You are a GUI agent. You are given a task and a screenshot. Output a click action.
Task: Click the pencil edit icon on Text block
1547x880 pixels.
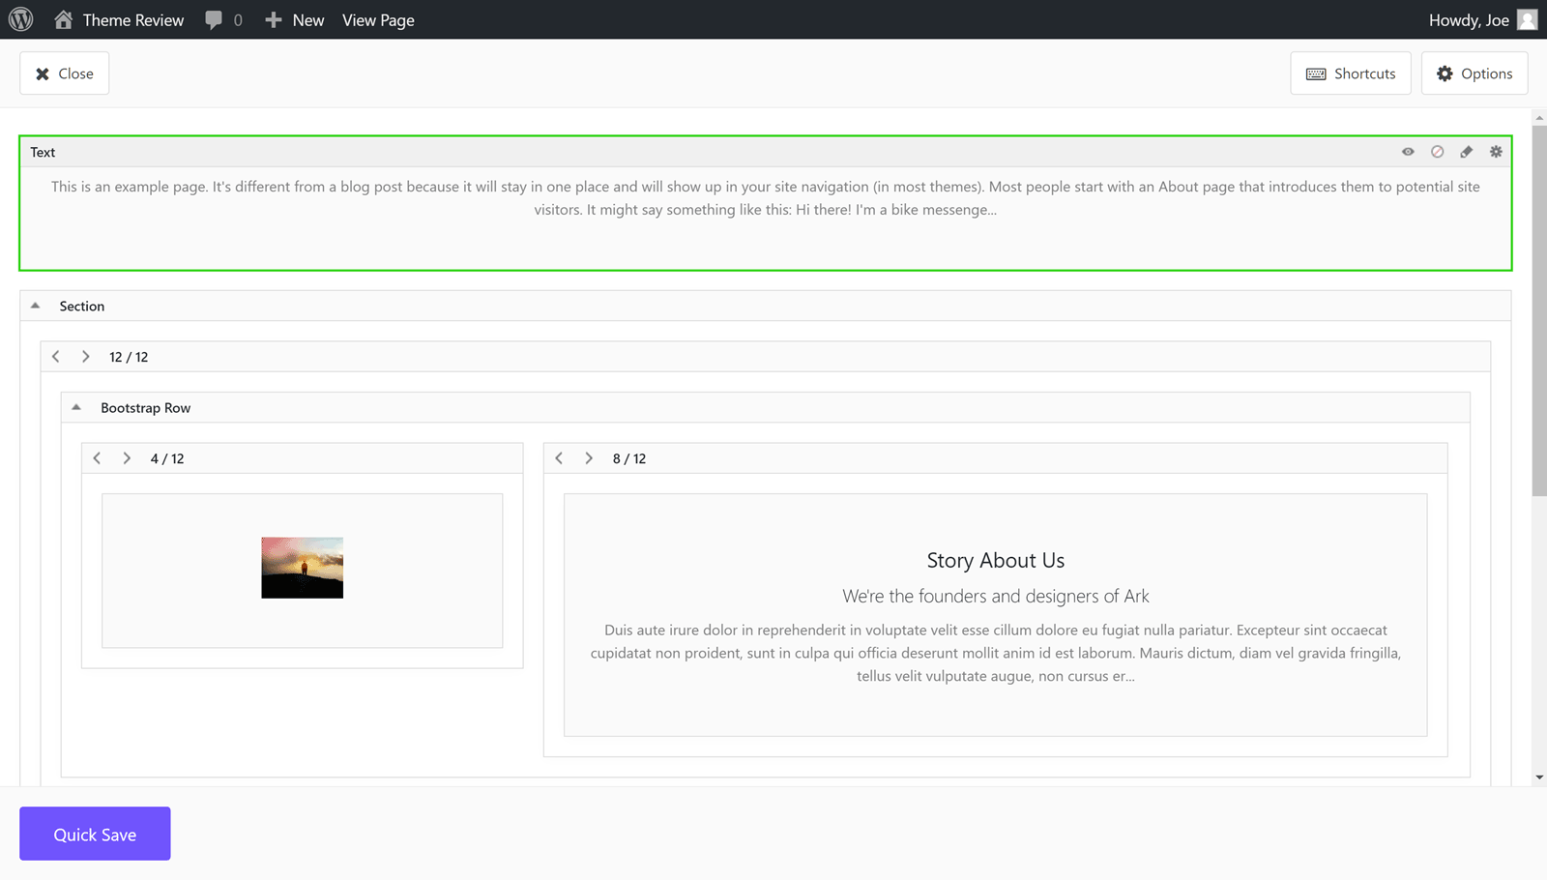click(1467, 152)
